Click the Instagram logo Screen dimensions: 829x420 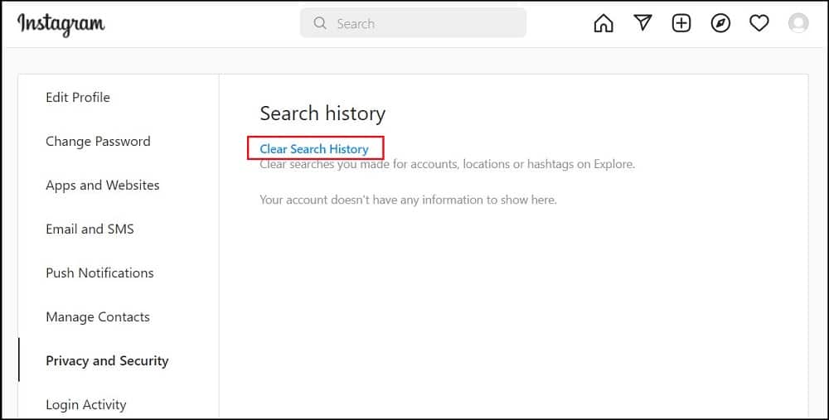(61, 24)
